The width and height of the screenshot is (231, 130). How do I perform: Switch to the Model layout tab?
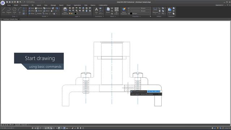tap(12, 125)
